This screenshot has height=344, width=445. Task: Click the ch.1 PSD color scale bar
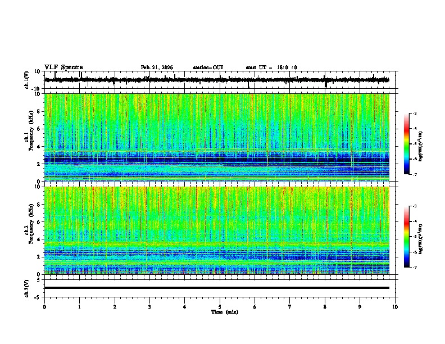[x=407, y=144]
